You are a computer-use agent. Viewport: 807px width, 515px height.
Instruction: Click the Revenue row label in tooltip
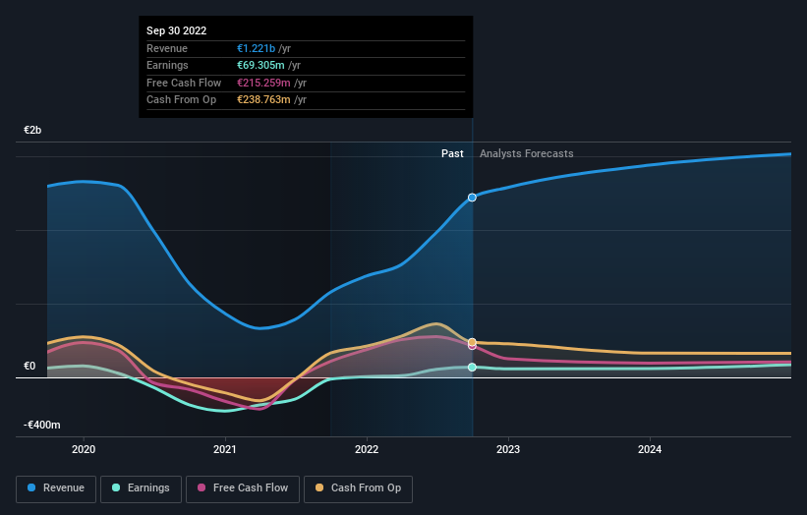[x=167, y=48]
